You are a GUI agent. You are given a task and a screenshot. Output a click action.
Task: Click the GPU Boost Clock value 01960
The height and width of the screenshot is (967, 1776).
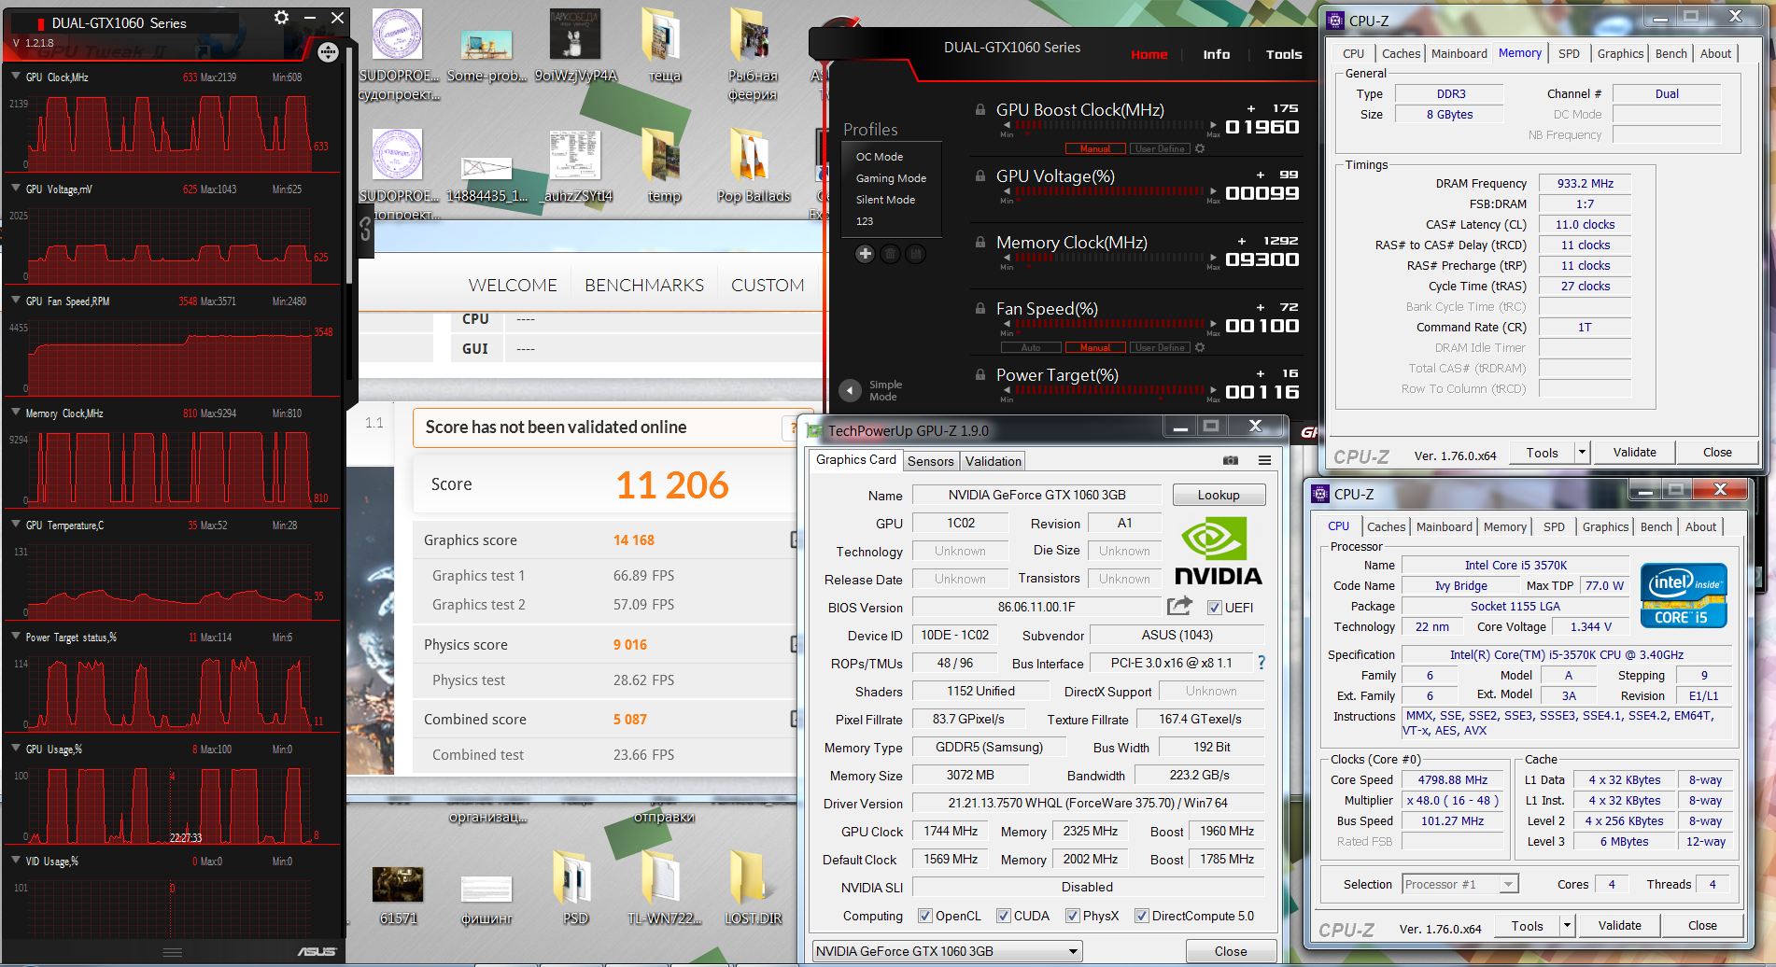(1262, 127)
